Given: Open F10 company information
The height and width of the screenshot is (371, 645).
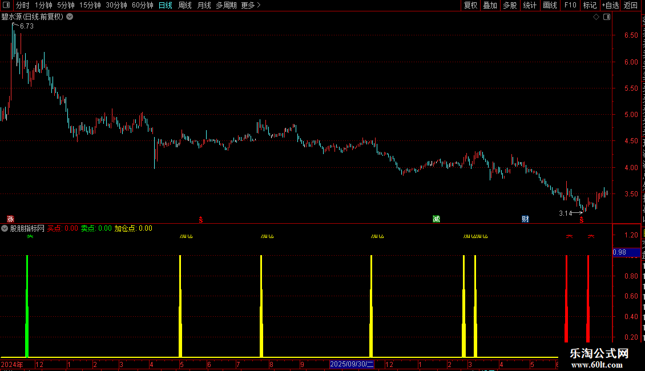Looking at the screenshot, I should tap(570, 5).
